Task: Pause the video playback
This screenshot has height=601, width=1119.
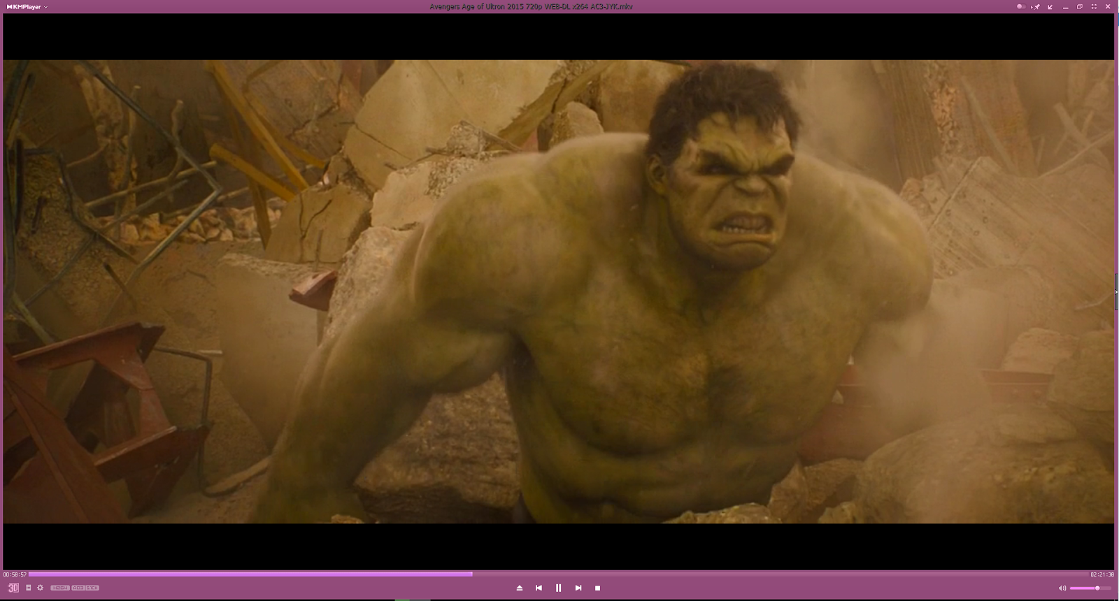Action: [x=558, y=588]
